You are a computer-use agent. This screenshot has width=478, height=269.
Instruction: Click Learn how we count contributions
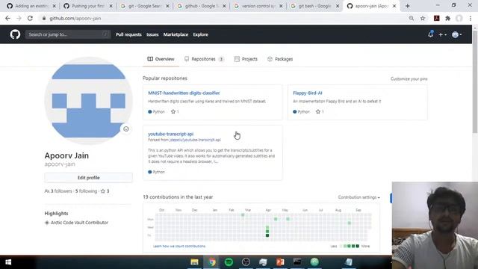point(179,246)
